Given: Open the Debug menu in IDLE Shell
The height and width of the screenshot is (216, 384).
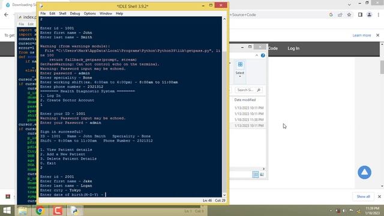Looking at the screenshot, I should click(75, 13).
